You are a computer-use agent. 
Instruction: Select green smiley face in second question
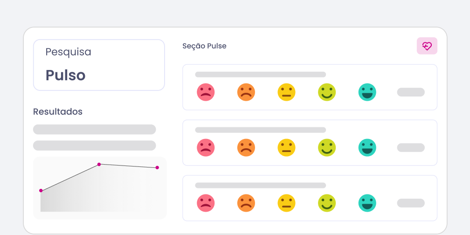[327, 147]
